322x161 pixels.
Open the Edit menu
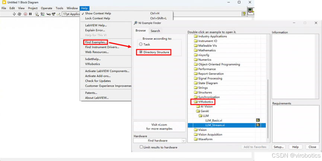(x=12, y=8)
